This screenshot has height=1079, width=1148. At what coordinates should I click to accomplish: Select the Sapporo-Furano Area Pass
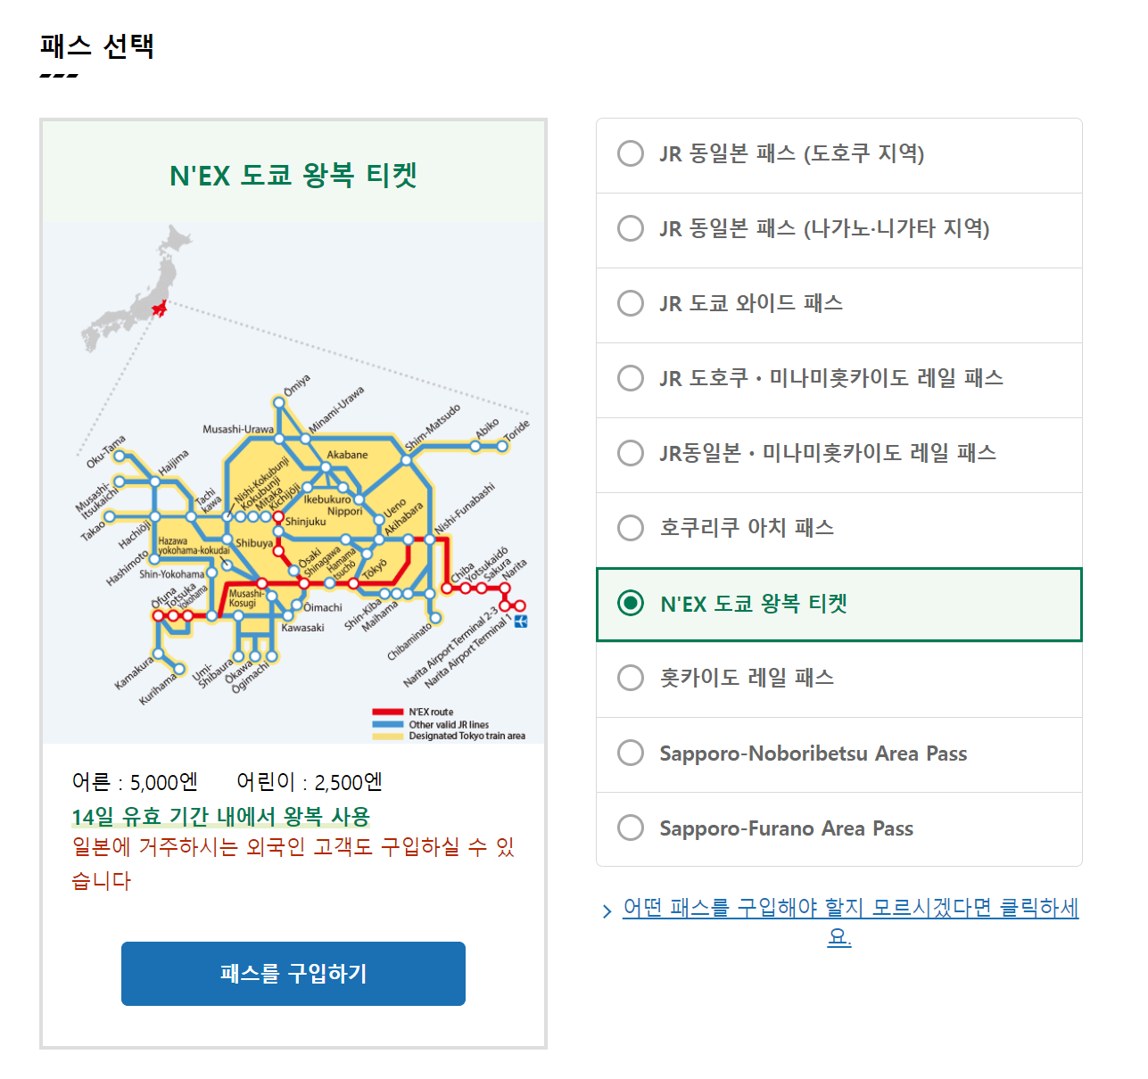click(x=631, y=828)
